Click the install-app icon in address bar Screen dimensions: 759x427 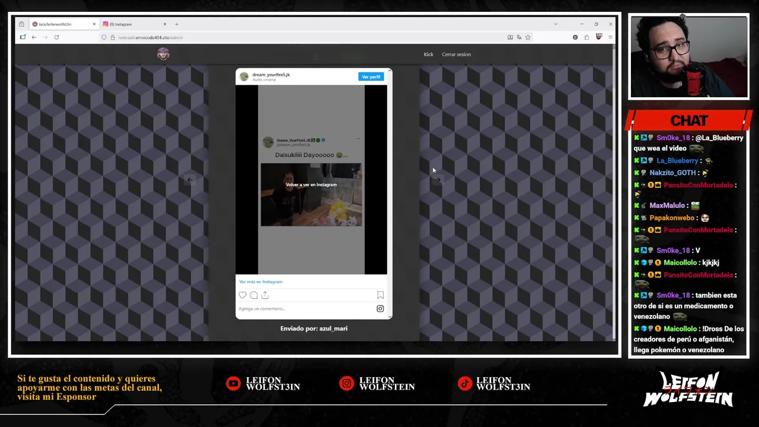click(510, 37)
